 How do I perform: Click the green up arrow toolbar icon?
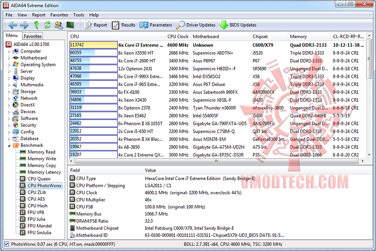(36, 25)
